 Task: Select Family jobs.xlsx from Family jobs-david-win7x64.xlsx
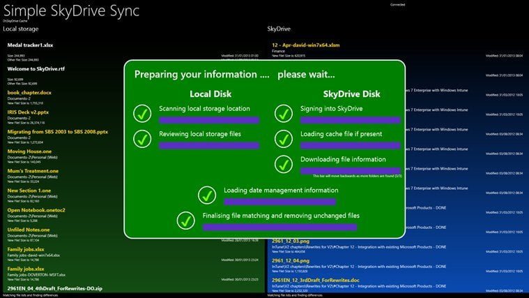pyautogui.click(x=26, y=249)
